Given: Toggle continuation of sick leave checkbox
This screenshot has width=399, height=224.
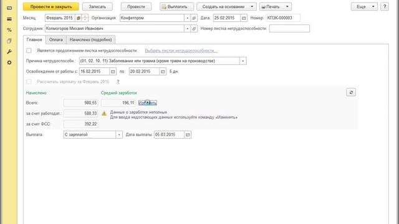Looking at the screenshot, I should (x=29, y=50).
